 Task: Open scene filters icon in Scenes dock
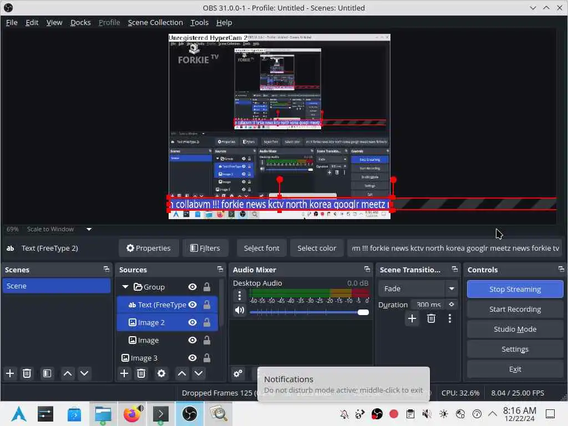point(47,373)
